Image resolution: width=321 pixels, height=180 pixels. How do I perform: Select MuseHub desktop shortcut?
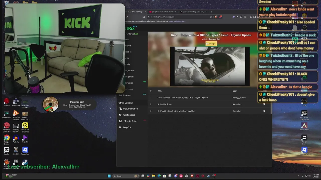(25, 139)
